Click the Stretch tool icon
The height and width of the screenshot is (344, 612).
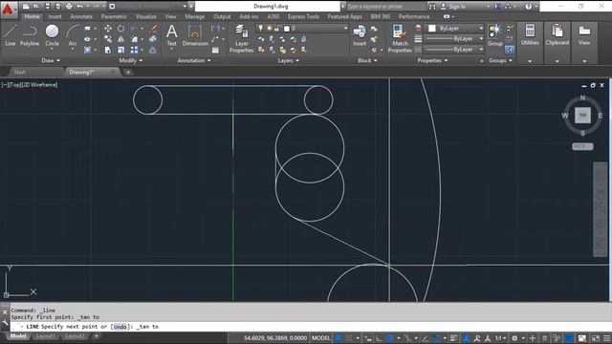click(x=108, y=50)
